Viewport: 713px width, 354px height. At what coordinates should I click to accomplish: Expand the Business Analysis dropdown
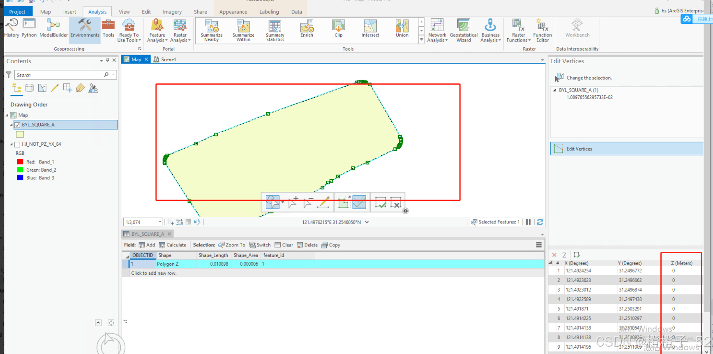[490, 31]
